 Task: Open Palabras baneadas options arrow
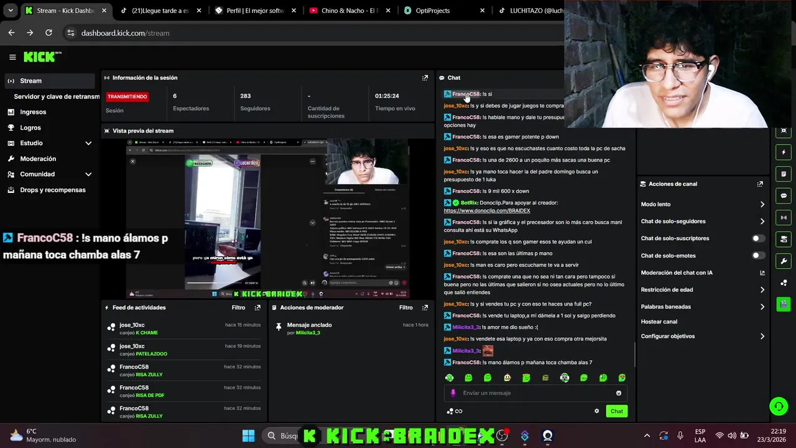pyautogui.click(x=762, y=307)
